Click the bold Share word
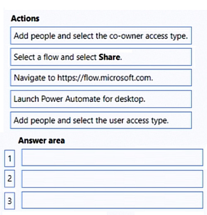The image size is (207, 215). (109, 57)
